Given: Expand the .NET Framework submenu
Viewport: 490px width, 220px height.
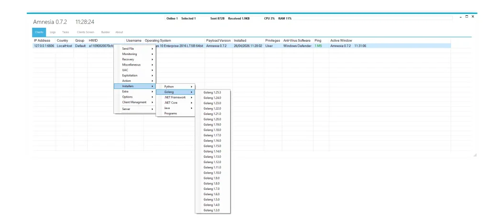Looking at the screenshot, I should tap(175, 97).
